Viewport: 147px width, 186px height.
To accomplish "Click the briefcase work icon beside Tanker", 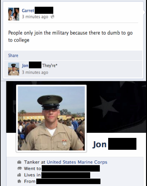I will click(19, 162).
